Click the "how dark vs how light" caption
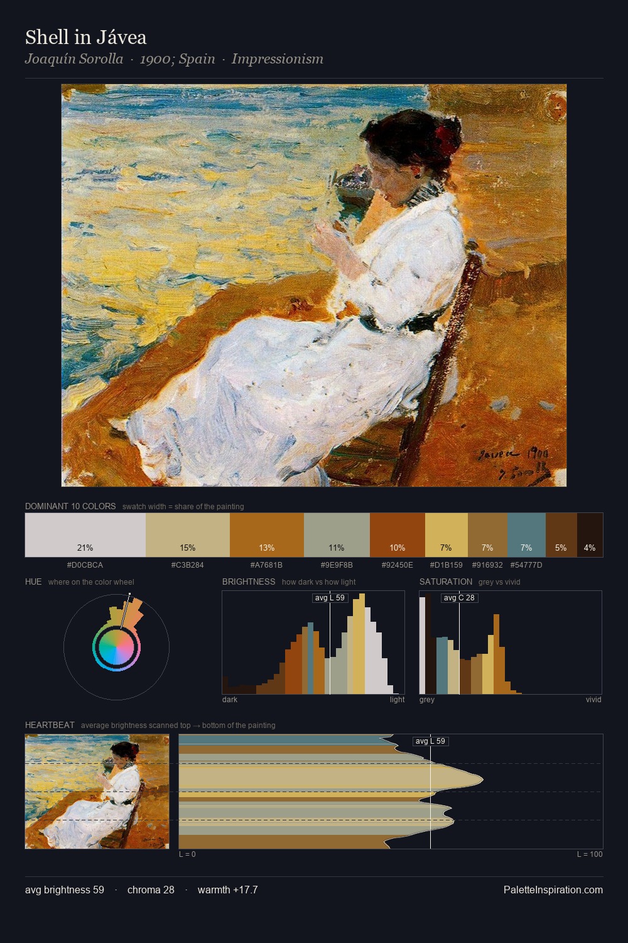628x943 pixels. pos(318,582)
